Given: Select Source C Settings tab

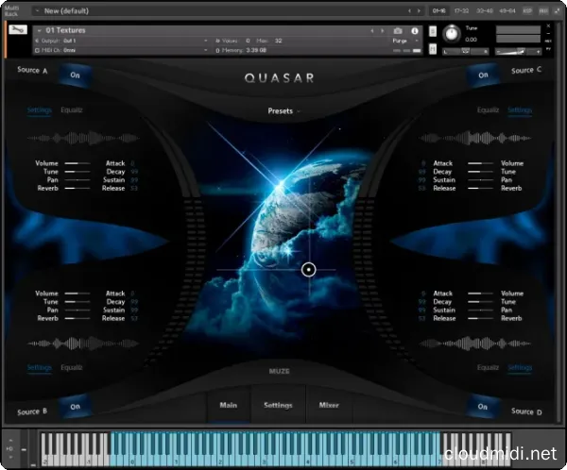Looking at the screenshot, I should point(520,109).
